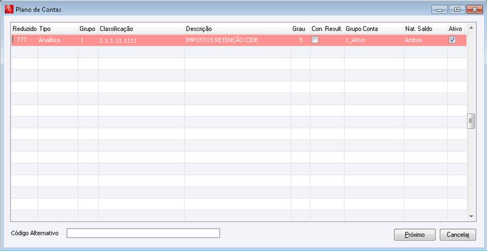
Task: Select the classification 1.1.1.11.1111 cell
Action: pos(141,40)
